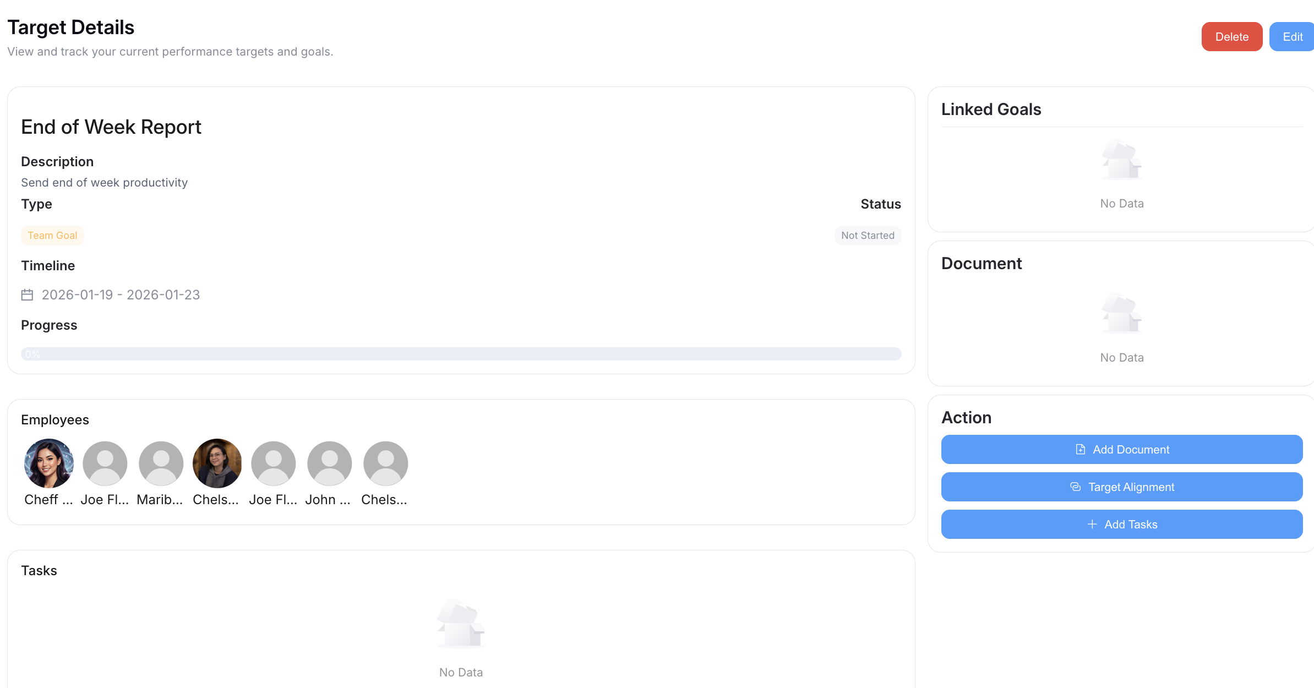Image resolution: width=1314 pixels, height=688 pixels.
Task: Open Target Alignment action
Action: tap(1121, 487)
